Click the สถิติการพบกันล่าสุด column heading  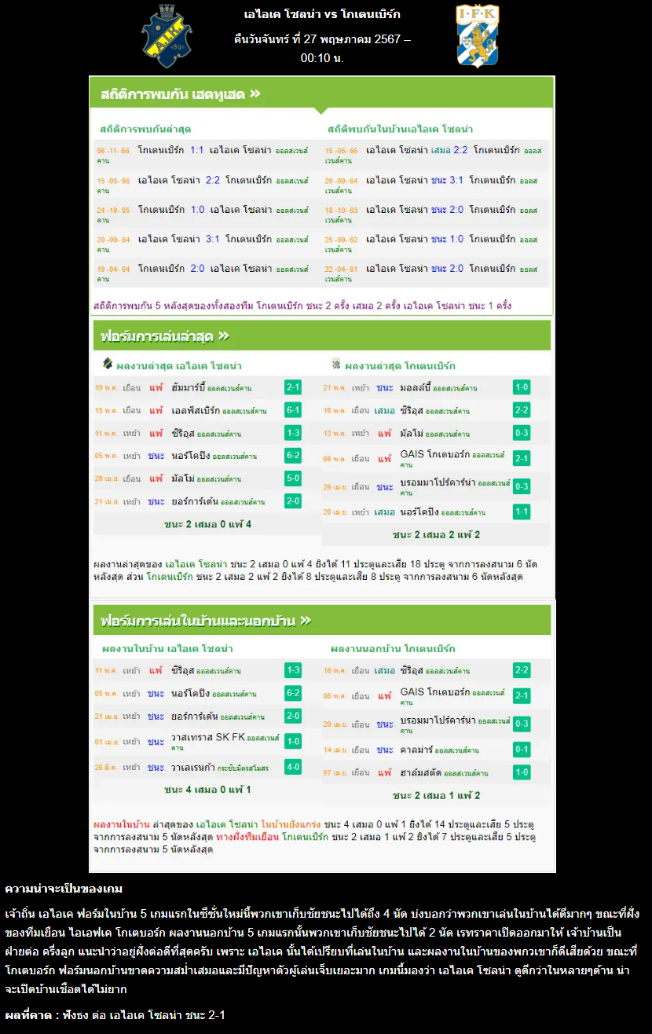(x=145, y=128)
